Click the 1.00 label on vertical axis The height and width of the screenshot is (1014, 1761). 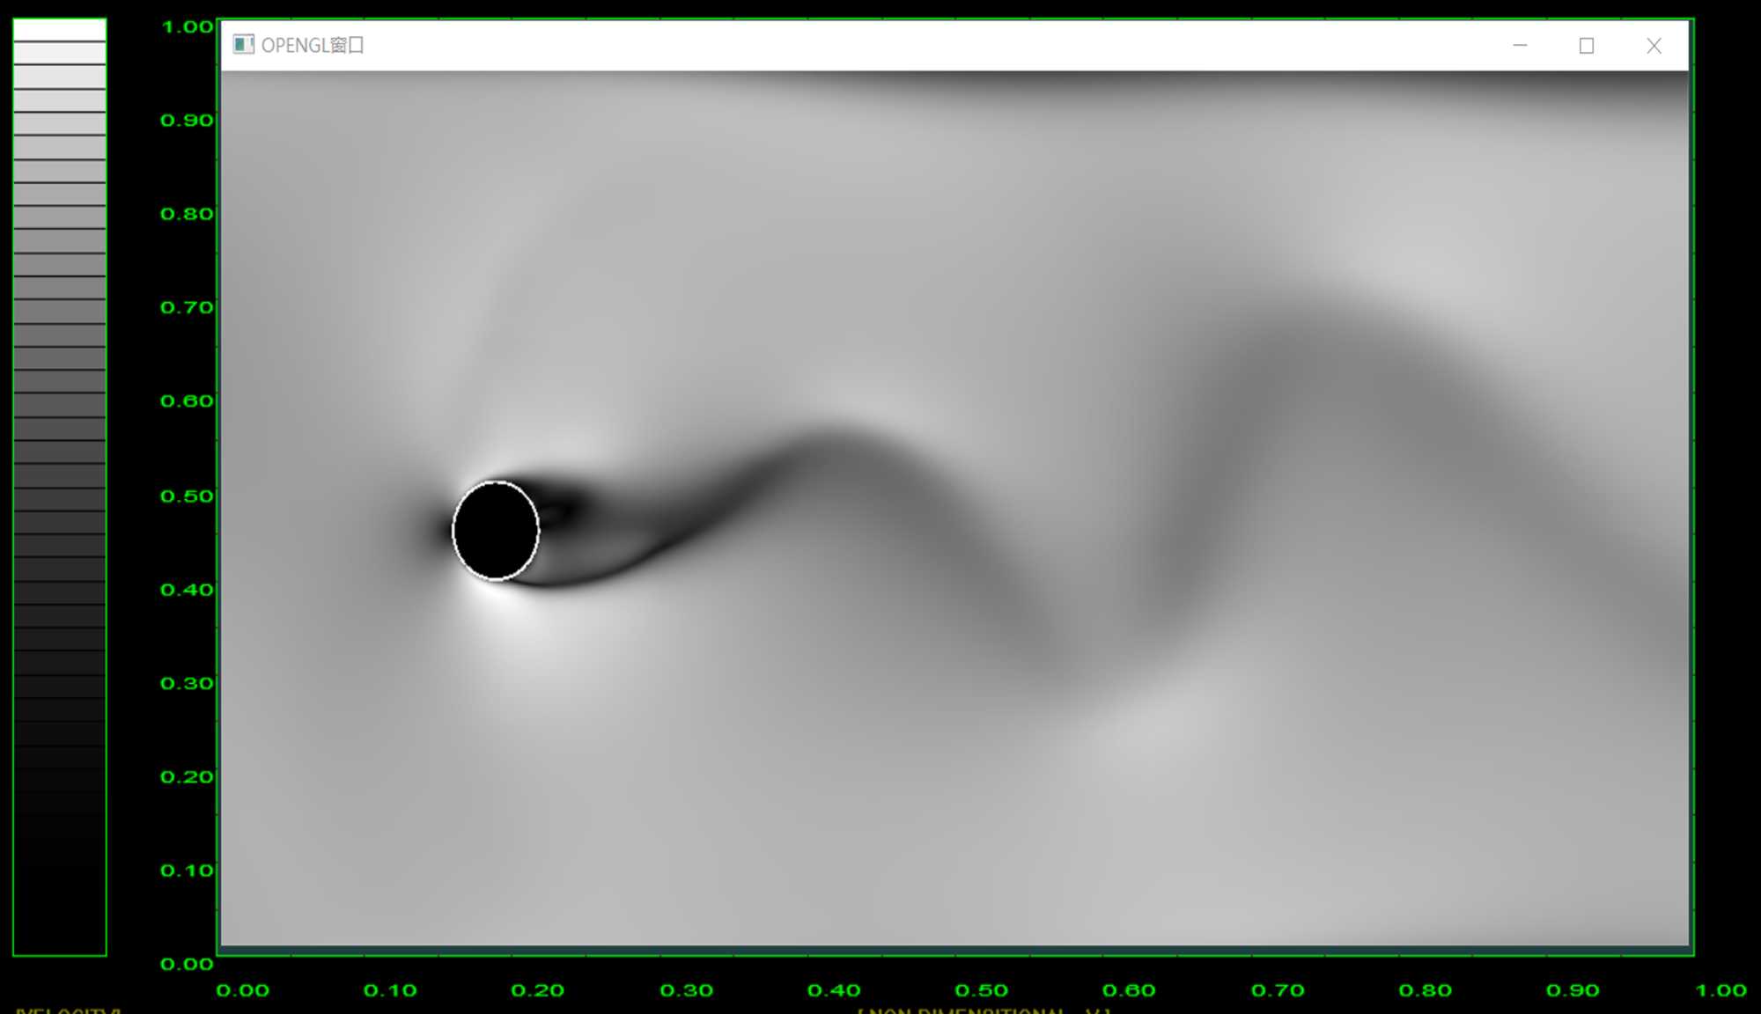(x=187, y=26)
